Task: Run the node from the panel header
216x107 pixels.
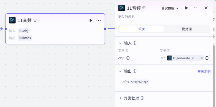Action: click(x=187, y=8)
